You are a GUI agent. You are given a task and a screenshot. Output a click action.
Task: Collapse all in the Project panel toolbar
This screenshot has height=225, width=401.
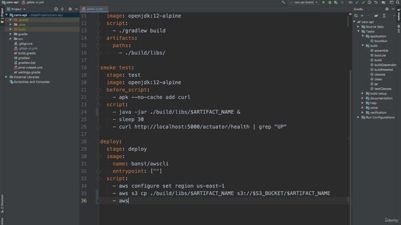(x=63, y=9)
